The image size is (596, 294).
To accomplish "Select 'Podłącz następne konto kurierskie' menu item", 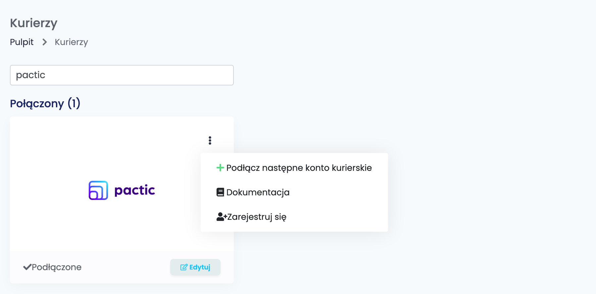I will tap(294, 168).
